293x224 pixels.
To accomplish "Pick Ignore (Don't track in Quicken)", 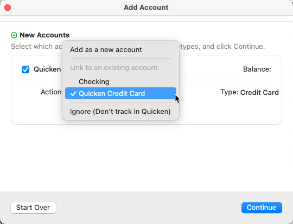I will coord(120,112).
